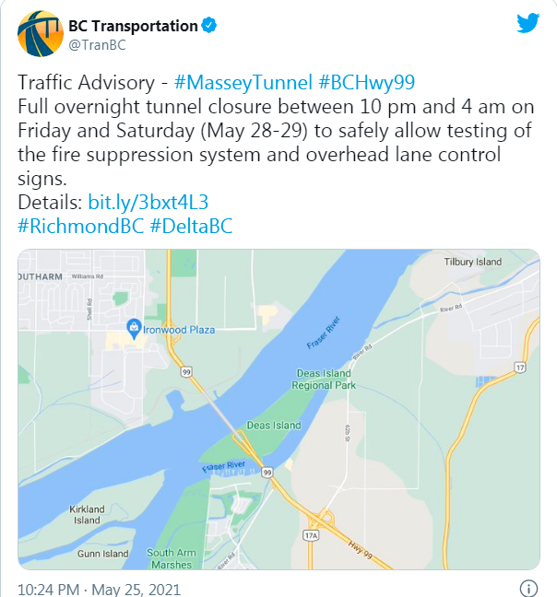Click the Highway 17 shield marker
Image resolution: width=557 pixels, height=597 pixels.
tap(520, 368)
